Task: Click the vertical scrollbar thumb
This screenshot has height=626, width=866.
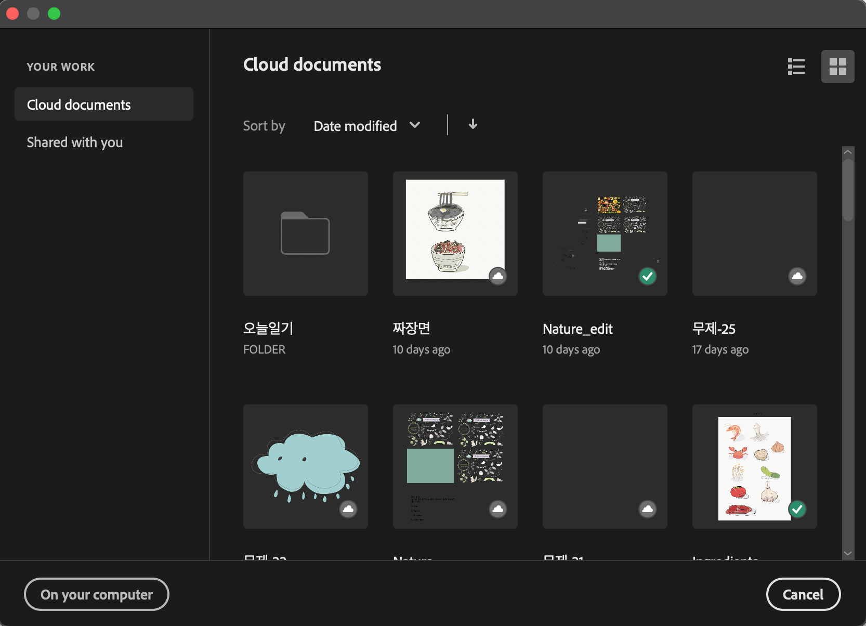Action: (x=848, y=190)
